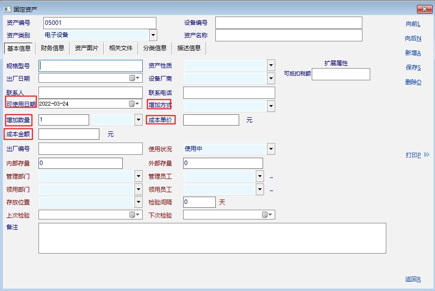
Task: Open calendar picker for 上次检验
Action: click(x=134, y=215)
